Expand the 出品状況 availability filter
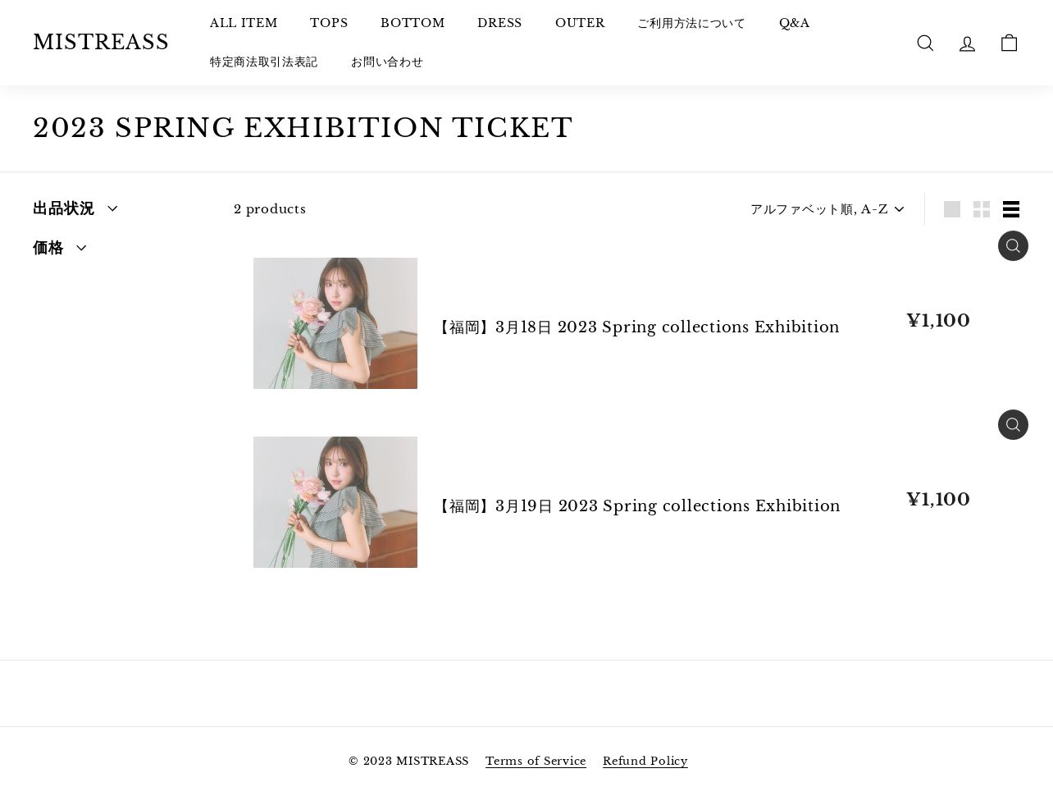1053x796 pixels. [x=75, y=208]
